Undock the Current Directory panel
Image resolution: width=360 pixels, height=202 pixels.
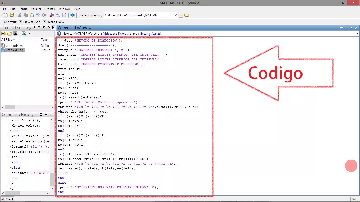[x=44, y=27]
